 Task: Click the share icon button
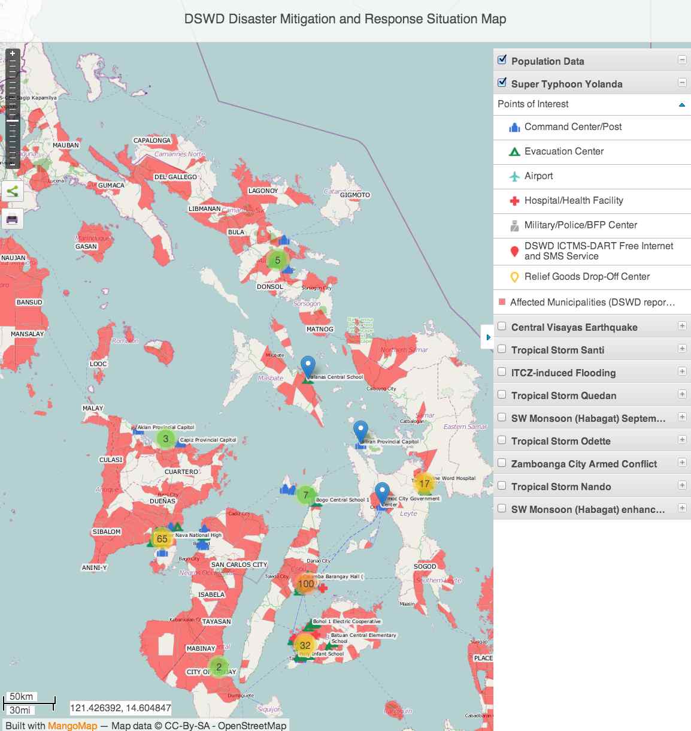12,192
